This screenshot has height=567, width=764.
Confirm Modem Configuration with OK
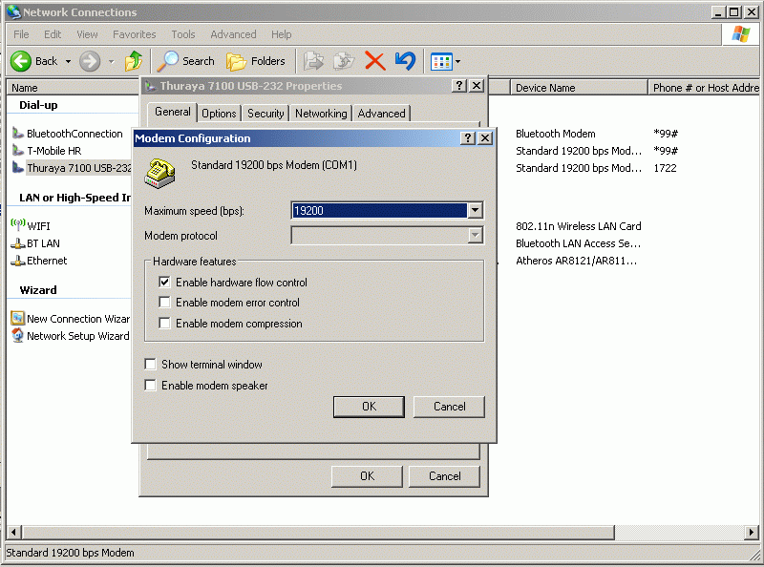coord(369,407)
